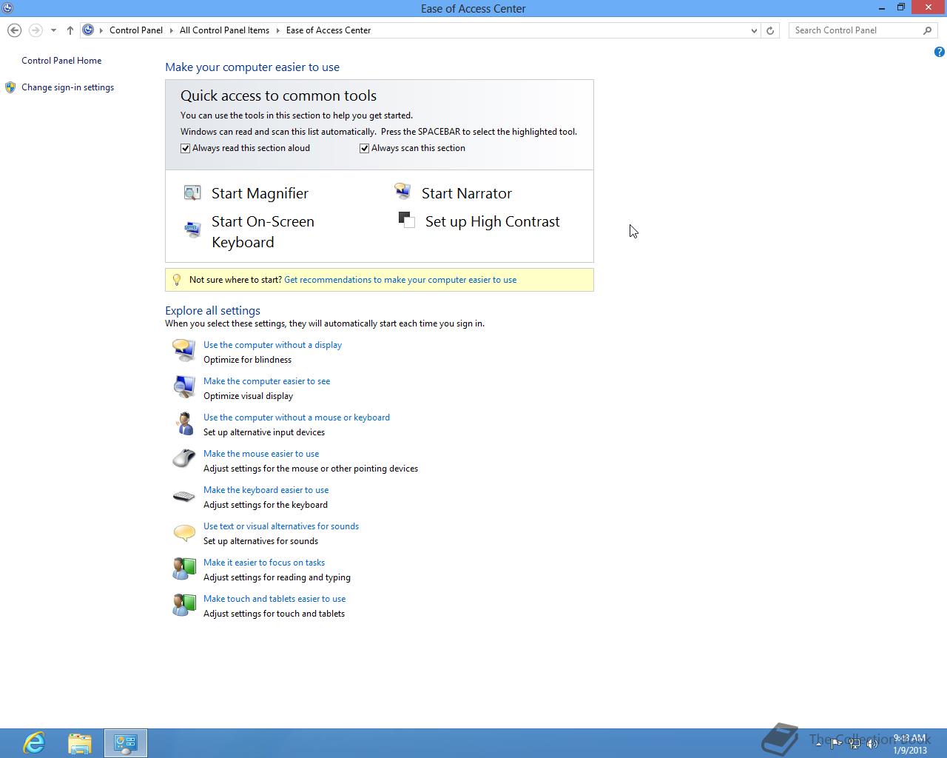Expand the address bar history dropdown
Screen dimensions: 947x758
754,30
